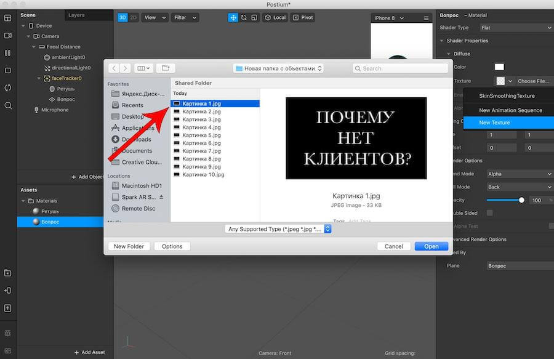Select the Scale tool icon
554x359 pixels.
click(254, 17)
